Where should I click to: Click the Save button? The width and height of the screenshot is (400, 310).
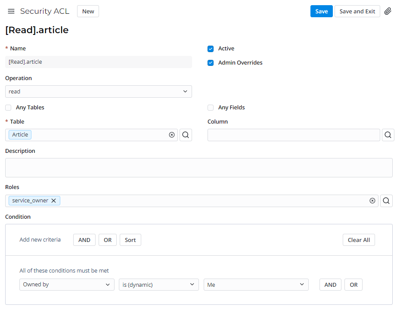point(321,11)
